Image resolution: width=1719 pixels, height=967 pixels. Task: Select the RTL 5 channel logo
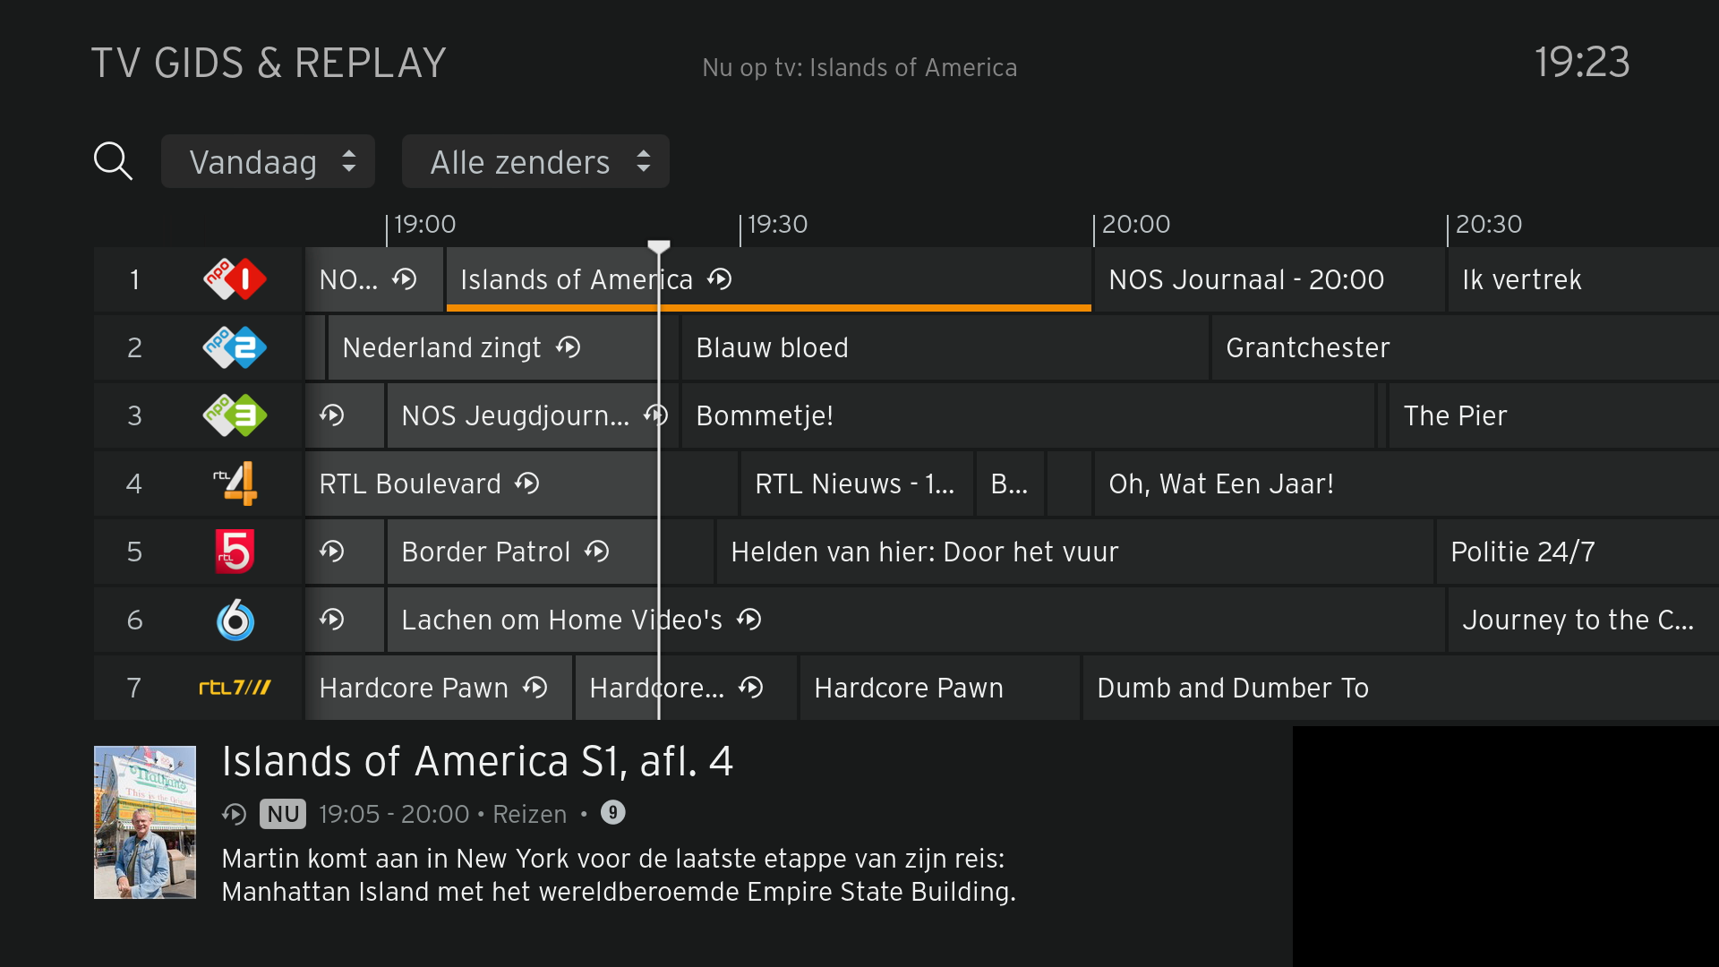(x=235, y=552)
